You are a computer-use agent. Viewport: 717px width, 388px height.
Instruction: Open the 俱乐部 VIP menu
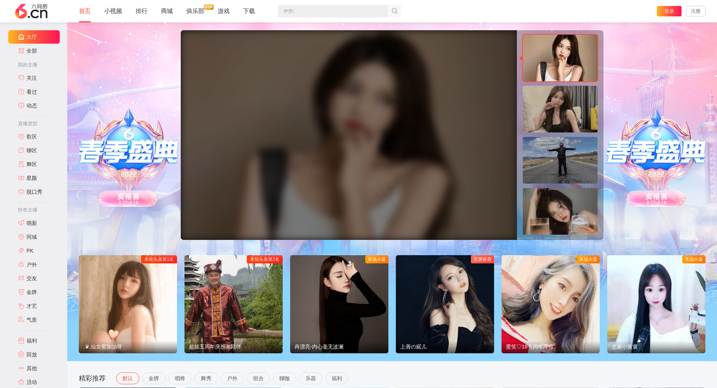195,11
